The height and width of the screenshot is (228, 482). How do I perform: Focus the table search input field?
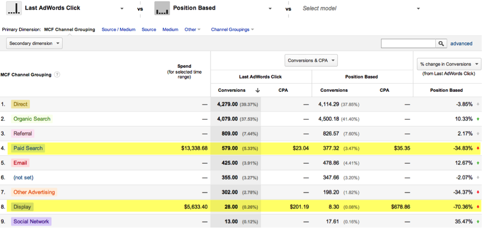pyautogui.click(x=408, y=43)
